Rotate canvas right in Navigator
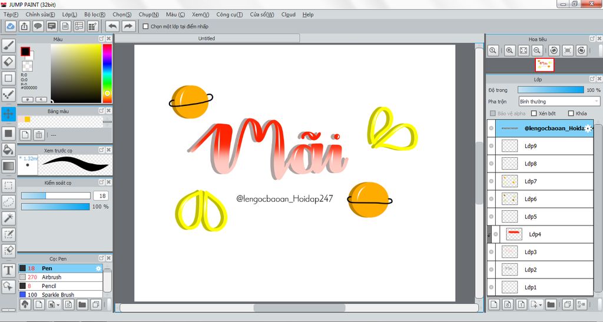 (581, 51)
